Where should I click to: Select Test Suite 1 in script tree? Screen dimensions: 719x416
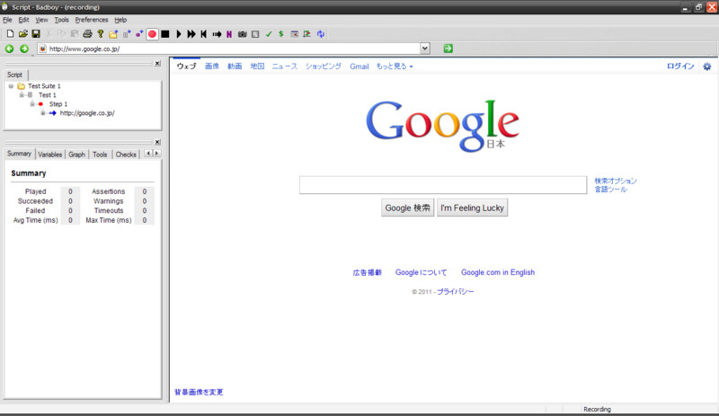click(x=44, y=85)
